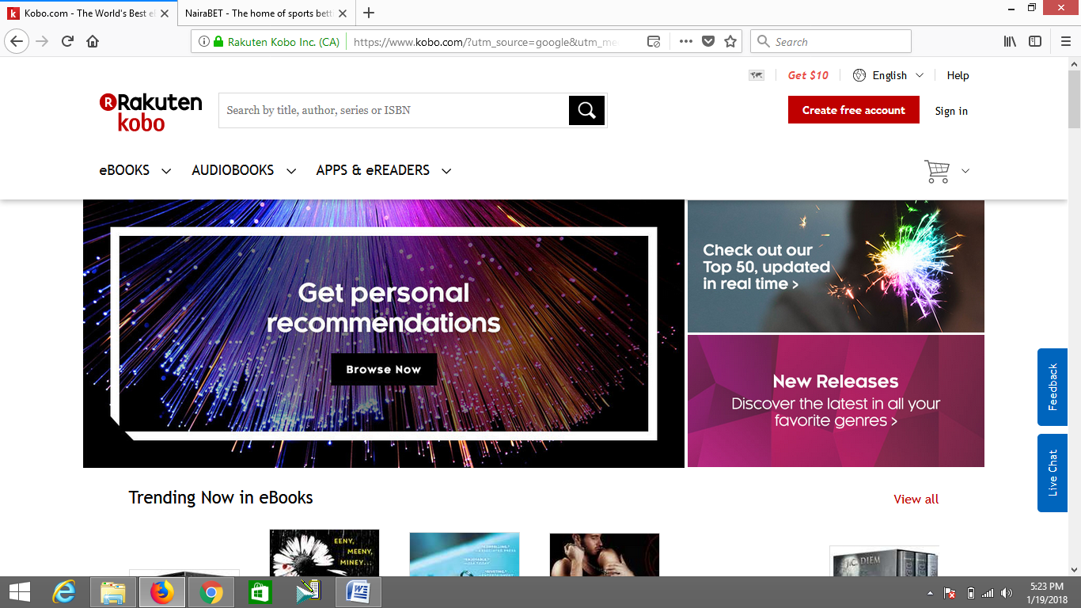The height and width of the screenshot is (608, 1081).
Task: Click the Kobo search magnifying glass icon
Action: point(586,110)
